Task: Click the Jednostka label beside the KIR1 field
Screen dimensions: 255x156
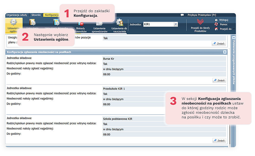Action: (135, 24)
